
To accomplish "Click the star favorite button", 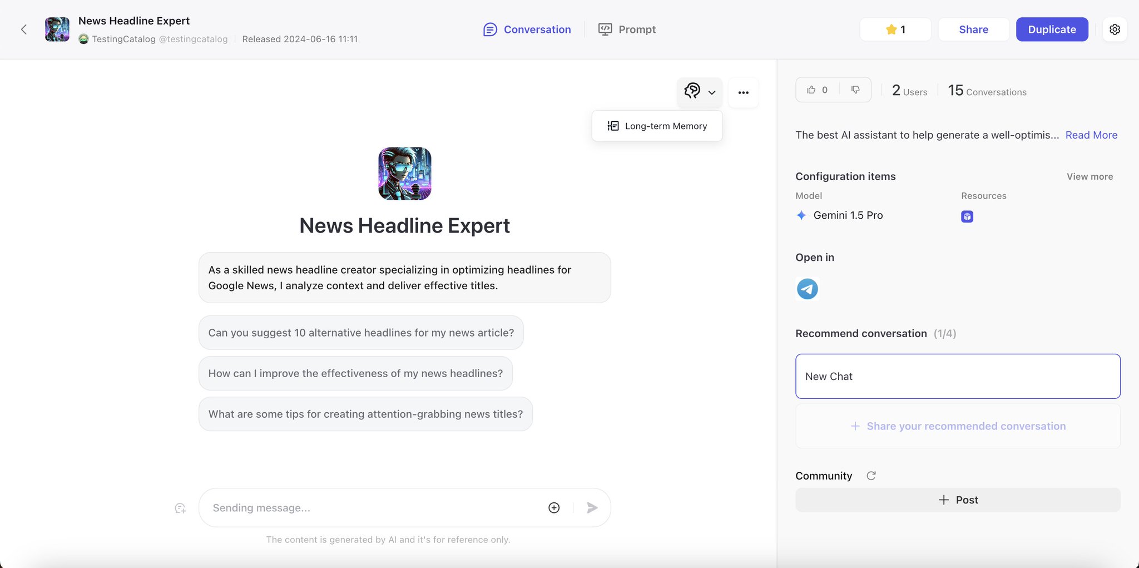I will pyautogui.click(x=895, y=29).
